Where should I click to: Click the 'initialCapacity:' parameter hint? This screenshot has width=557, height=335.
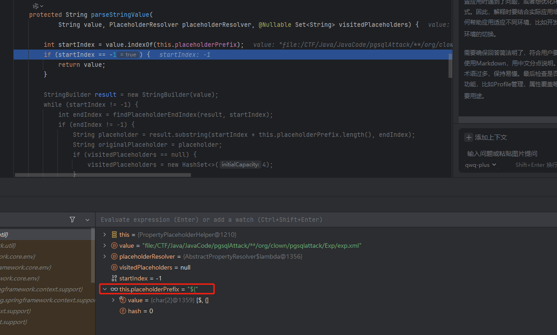click(x=240, y=165)
